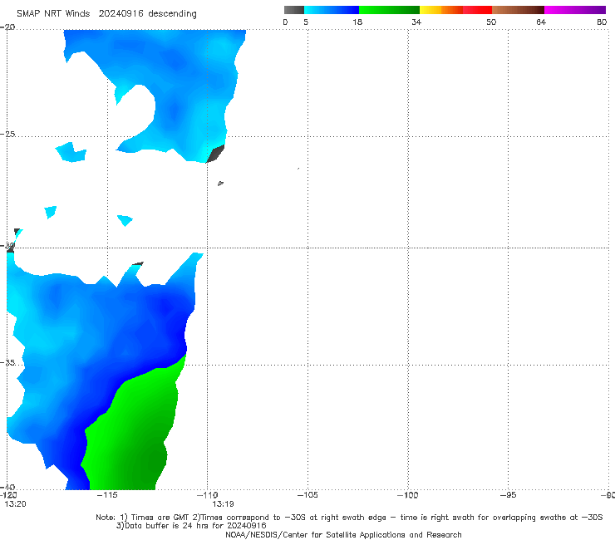
Task: Click the 'NOAA/NESDIS/Center for Satellite Applications and Research' credit
Action: [343, 534]
